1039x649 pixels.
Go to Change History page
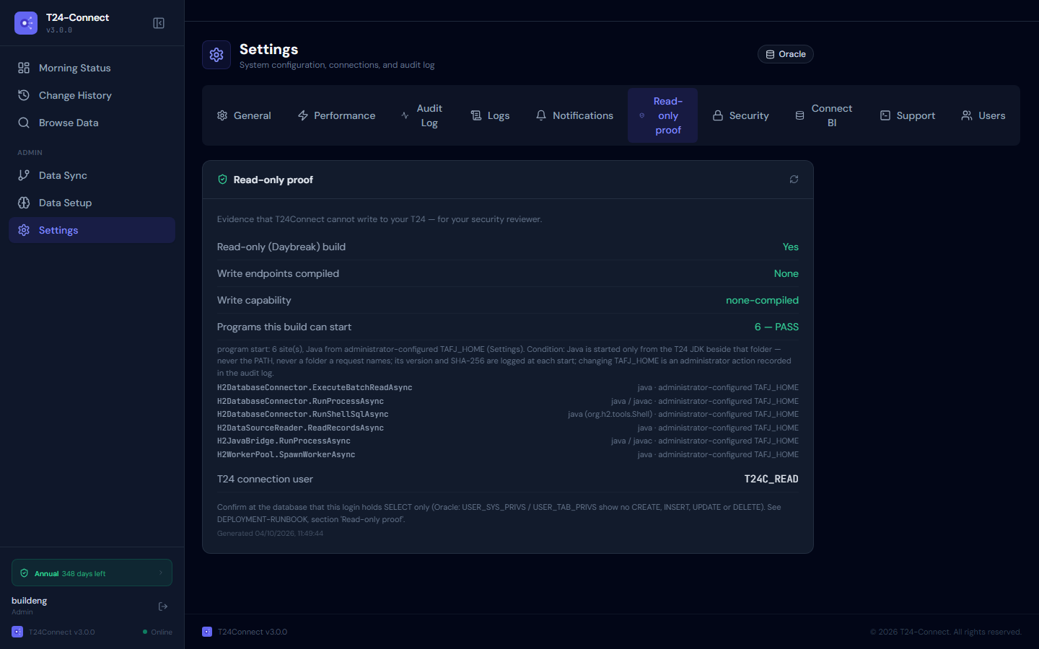tap(92, 95)
